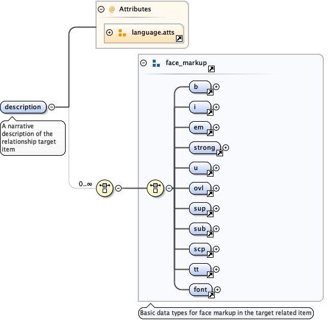Screen dimensions: 334x321
Task: Select the description element node
Action: [23, 107]
